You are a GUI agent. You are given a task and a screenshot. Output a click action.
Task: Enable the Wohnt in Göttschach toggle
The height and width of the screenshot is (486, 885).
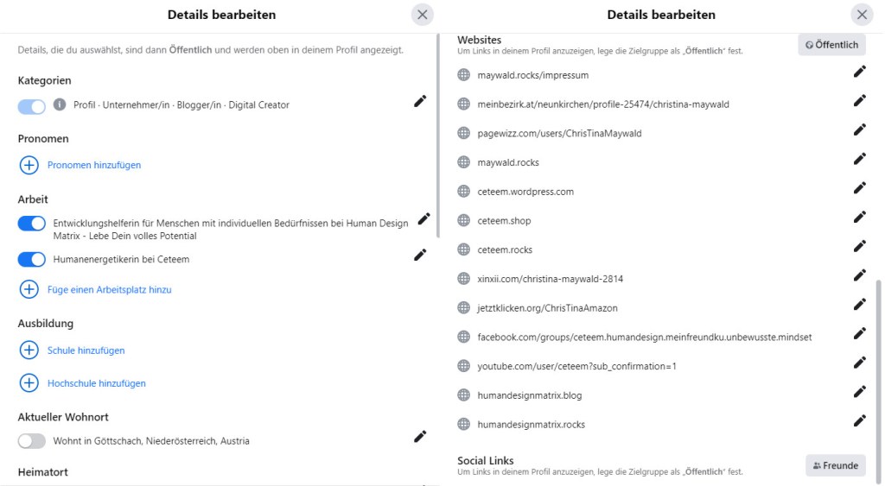coord(32,441)
